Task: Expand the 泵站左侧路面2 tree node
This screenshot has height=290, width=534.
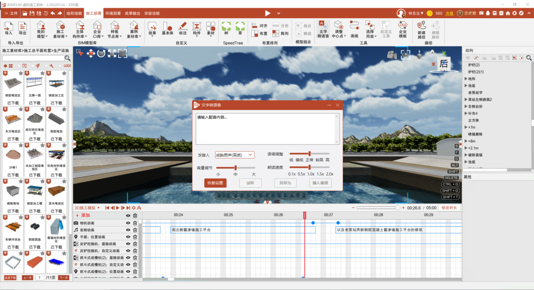Action: pyautogui.click(x=466, y=100)
